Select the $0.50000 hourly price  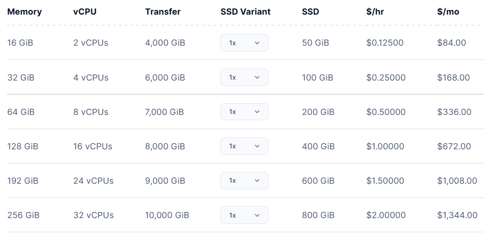386,112
